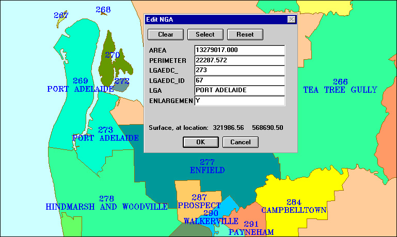Confirm the dialog with OK
Screen dimensions: 397x237
tap(201, 142)
